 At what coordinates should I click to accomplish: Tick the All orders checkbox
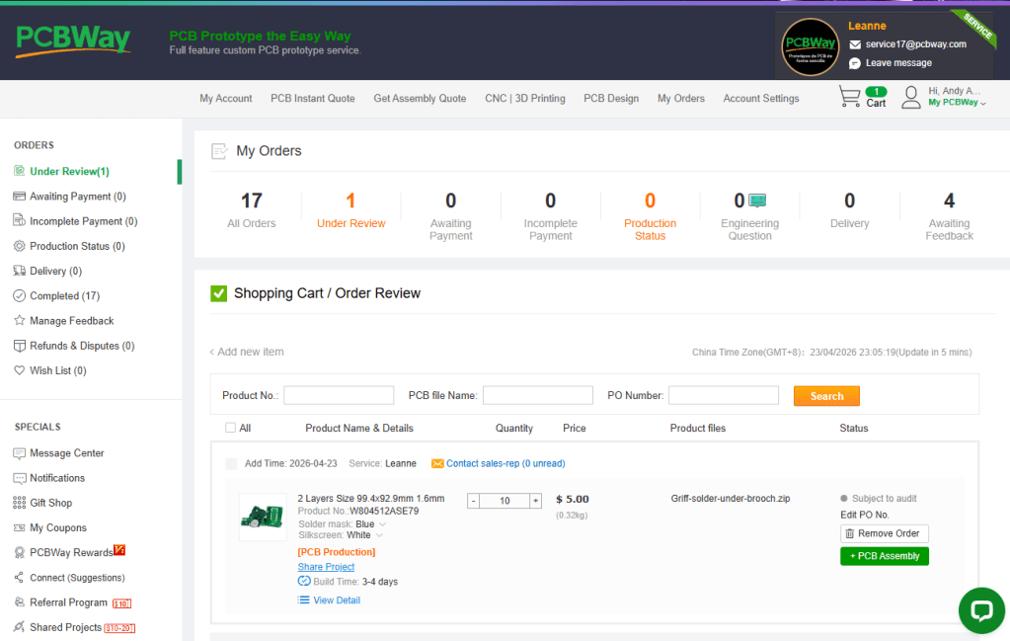(230, 428)
